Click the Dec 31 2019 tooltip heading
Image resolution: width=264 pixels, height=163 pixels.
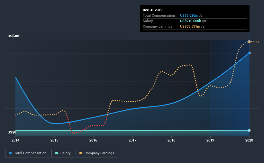(x=152, y=10)
